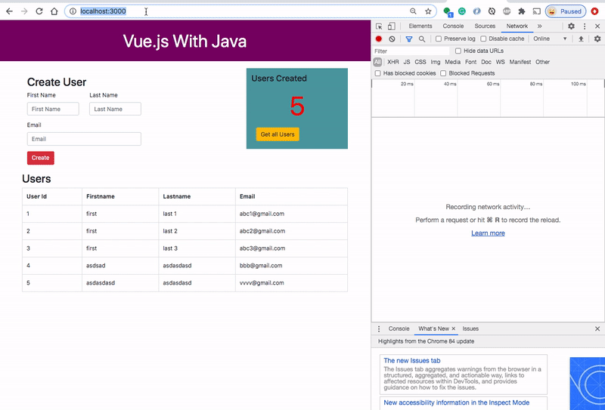605x410 pixels.
Task: Click the zoom magnifier in address bar
Action: point(413,11)
